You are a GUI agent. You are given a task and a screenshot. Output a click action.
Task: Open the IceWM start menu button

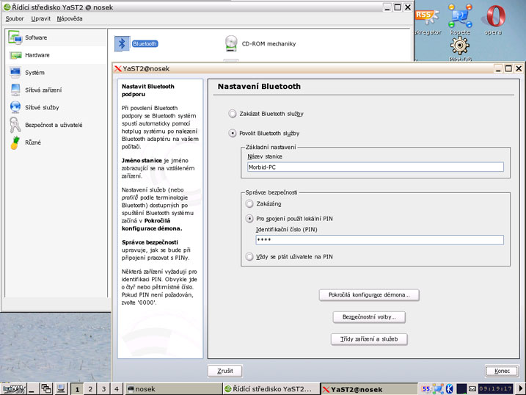tap(13, 389)
